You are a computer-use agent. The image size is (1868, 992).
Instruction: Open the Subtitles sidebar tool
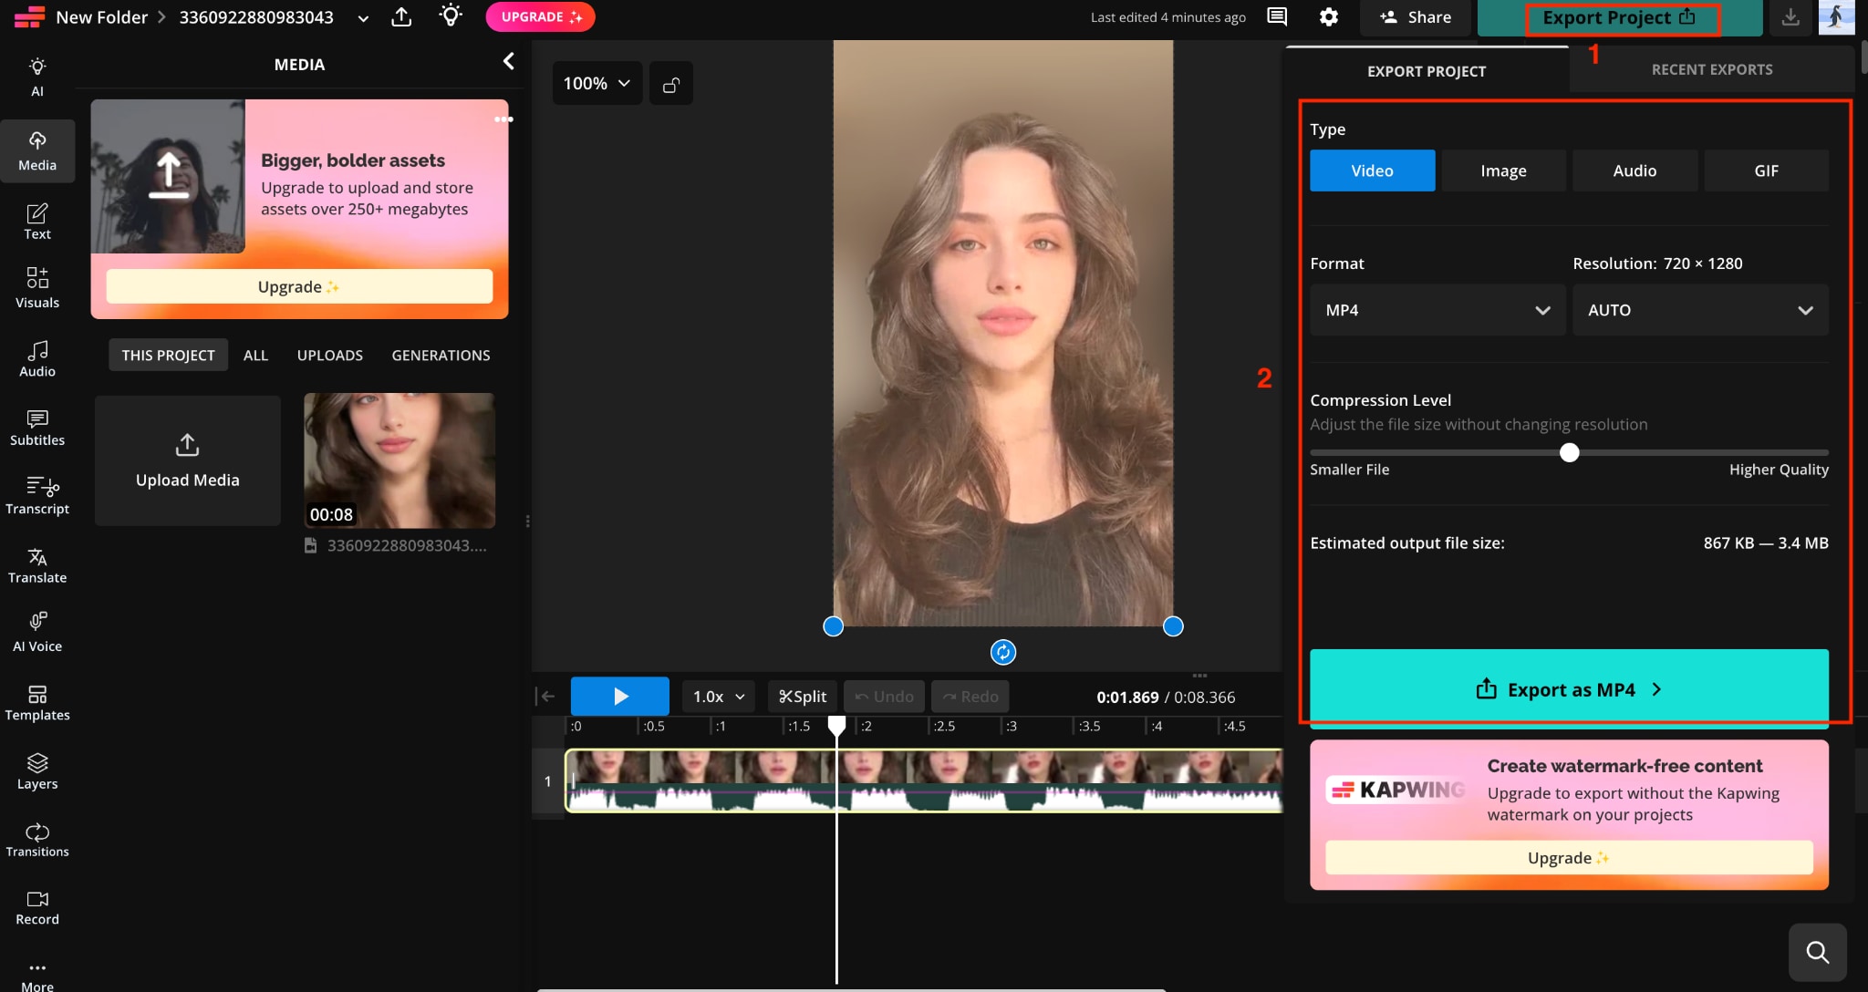coord(37,428)
